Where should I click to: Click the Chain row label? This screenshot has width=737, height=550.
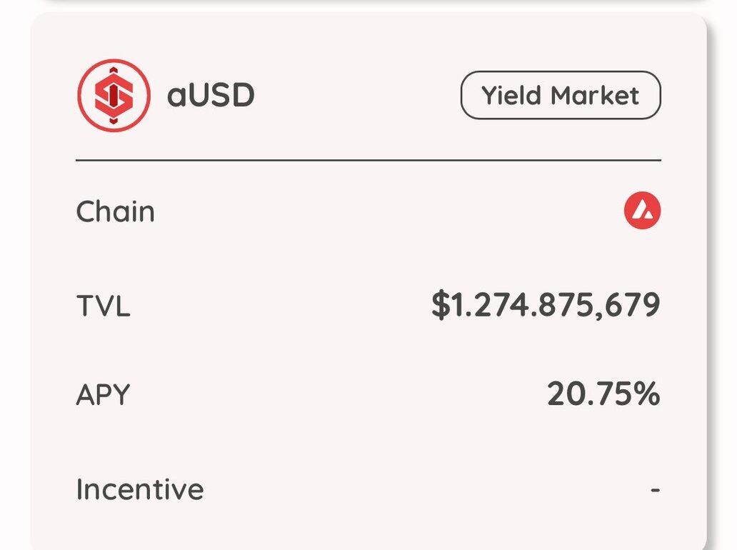(115, 211)
